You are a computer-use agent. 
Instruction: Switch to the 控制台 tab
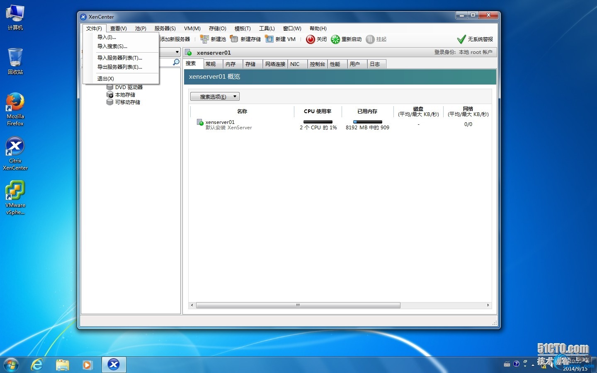[317, 64]
